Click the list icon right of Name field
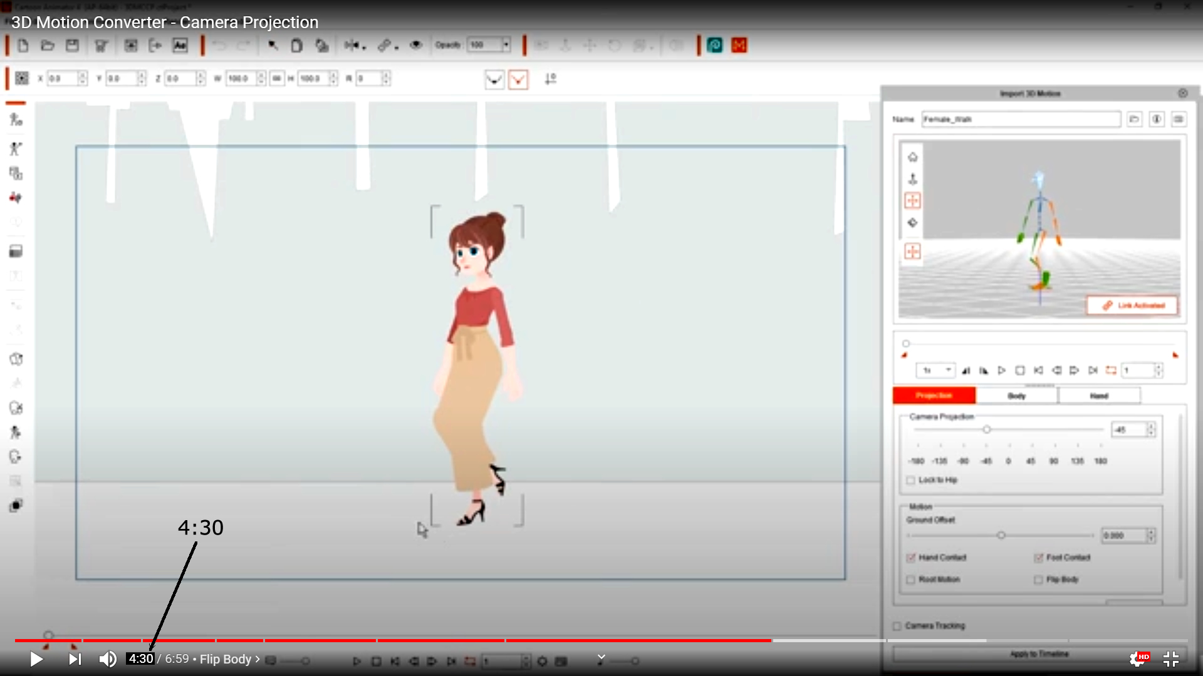 1179,119
